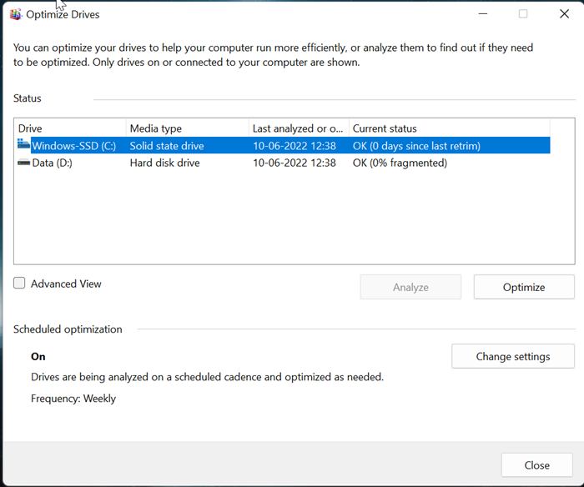The width and height of the screenshot is (584, 487).
Task: Click the Last analyzed column header
Action: (298, 128)
